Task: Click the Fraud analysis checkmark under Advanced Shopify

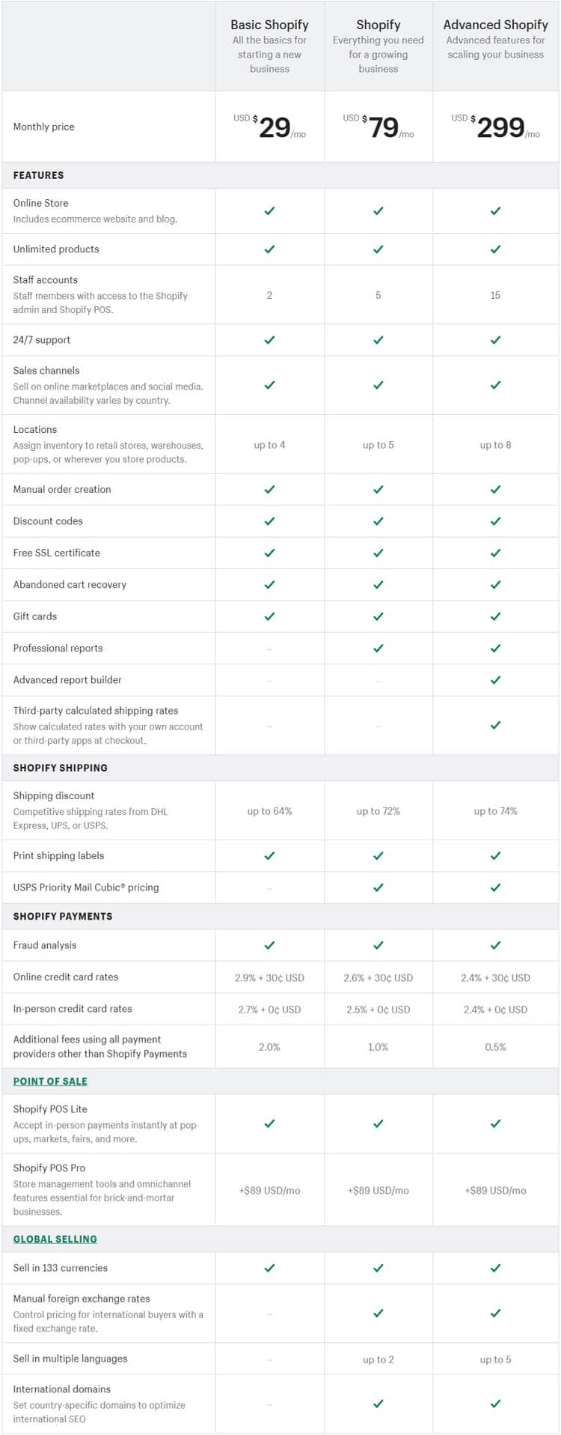Action: (x=495, y=945)
